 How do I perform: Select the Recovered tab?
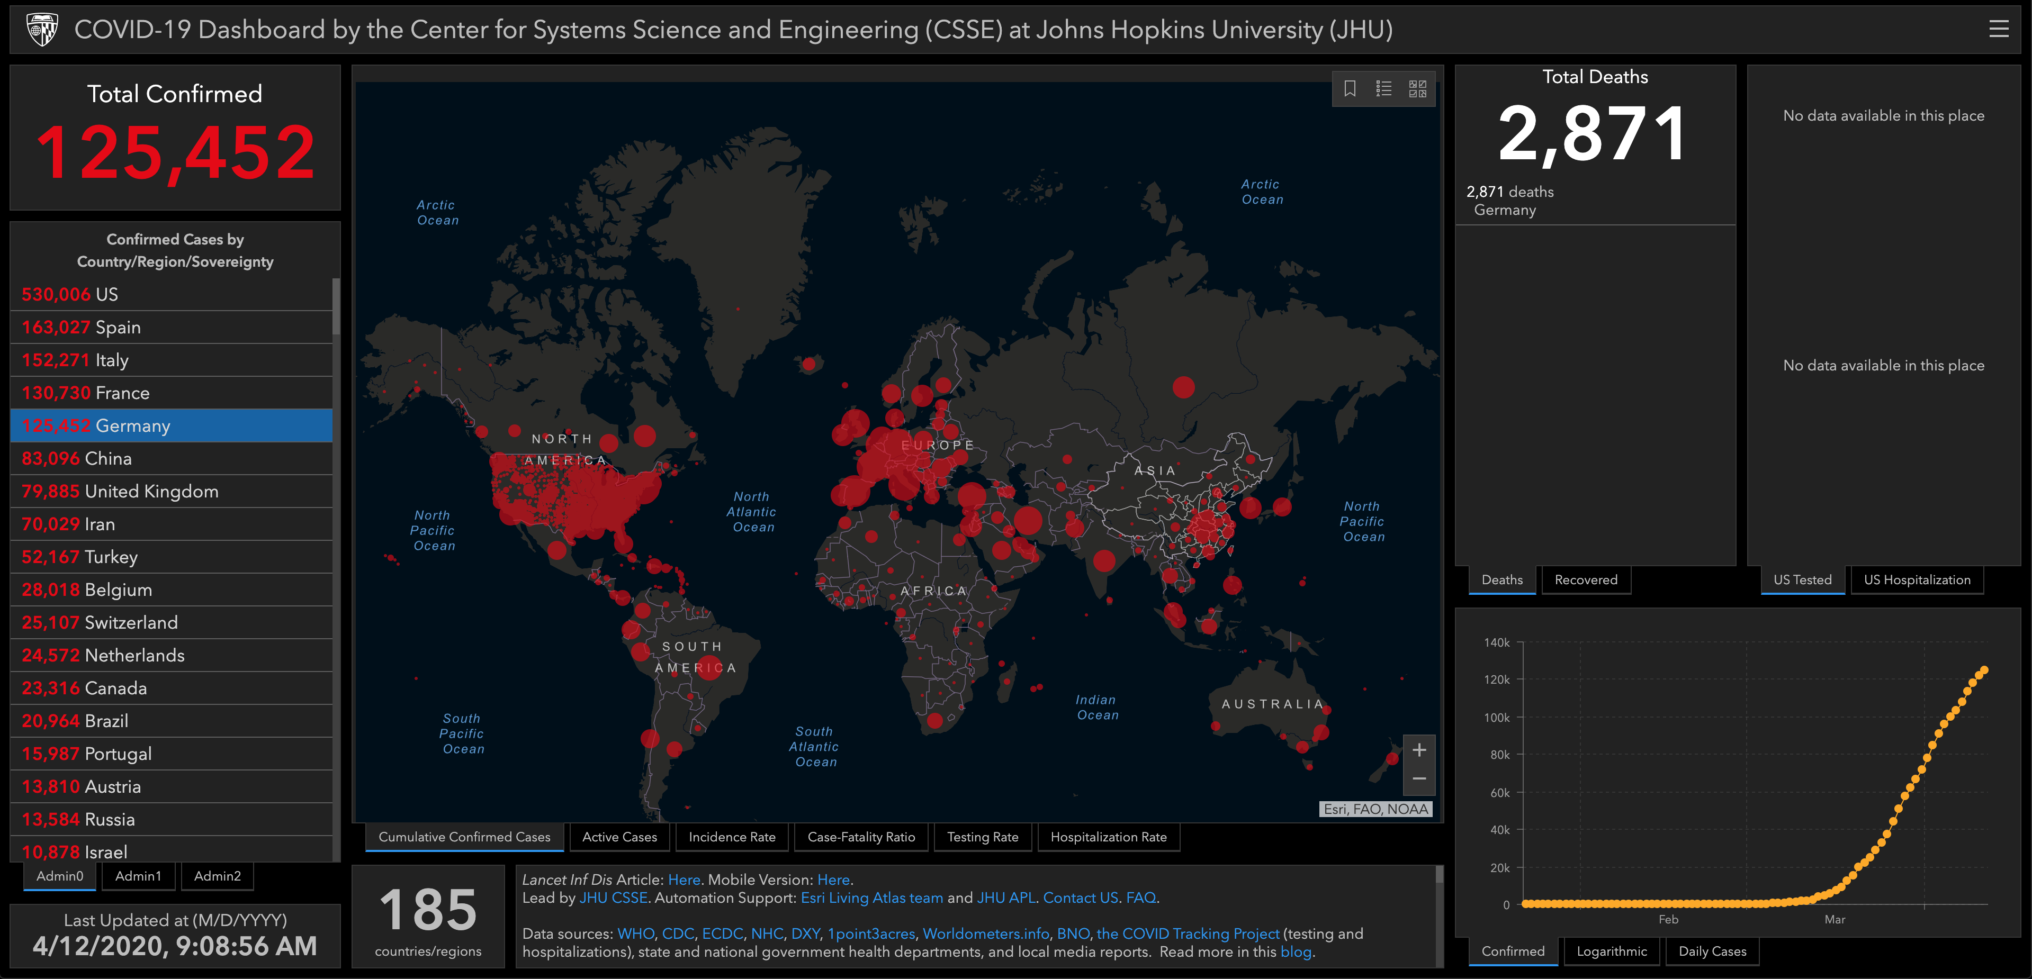click(x=1586, y=580)
